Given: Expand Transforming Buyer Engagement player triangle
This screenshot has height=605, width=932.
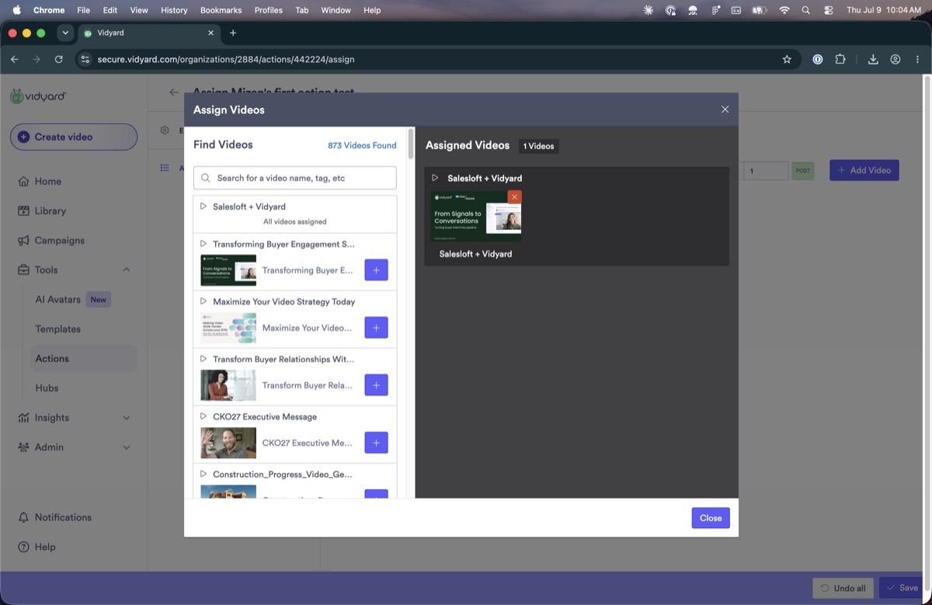Looking at the screenshot, I should pyautogui.click(x=203, y=244).
